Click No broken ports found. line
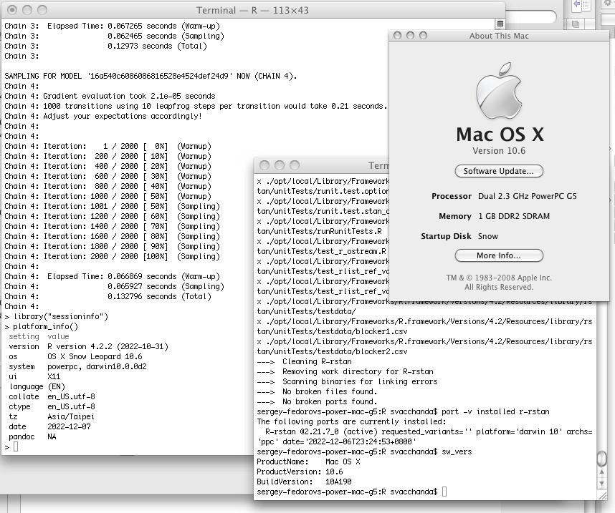The image size is (615, 513). pos(317,402)
